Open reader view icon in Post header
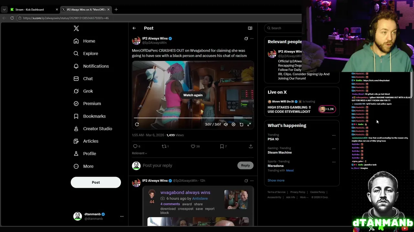 point(250,28)
